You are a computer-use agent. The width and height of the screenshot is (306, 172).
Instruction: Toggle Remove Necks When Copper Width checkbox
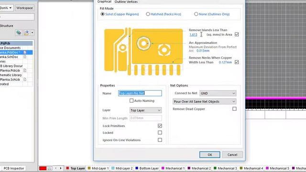(237, 62)
